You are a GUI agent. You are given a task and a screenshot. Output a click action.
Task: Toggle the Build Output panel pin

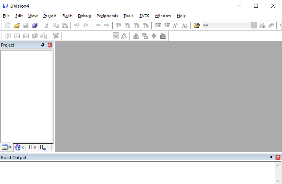(x=271, y=157)
